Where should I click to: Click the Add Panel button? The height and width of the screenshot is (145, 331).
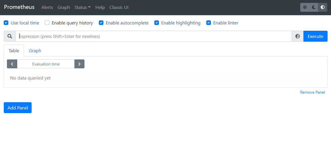tap(18, 108)
